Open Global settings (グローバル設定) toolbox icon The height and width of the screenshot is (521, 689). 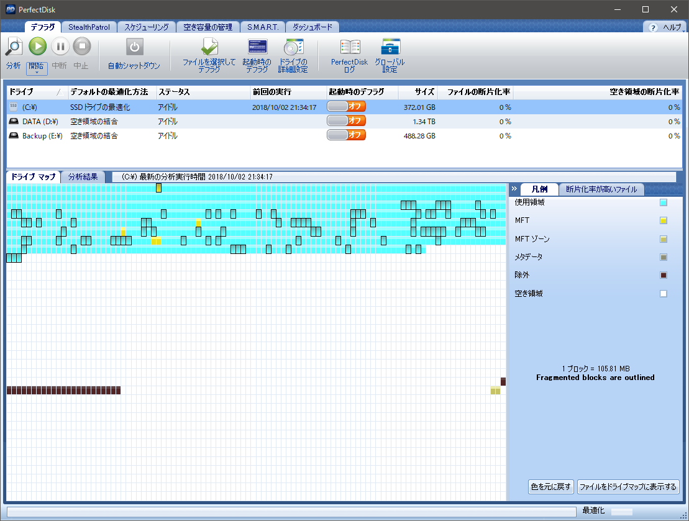[x=390, y=47]
